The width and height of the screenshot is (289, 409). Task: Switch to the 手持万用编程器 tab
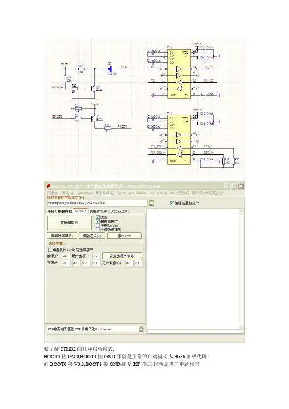pos(59,211)
